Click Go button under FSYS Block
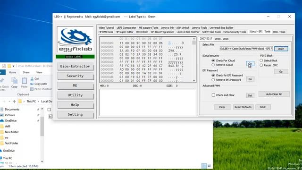The image size is (302, 170). click(281, 71)
